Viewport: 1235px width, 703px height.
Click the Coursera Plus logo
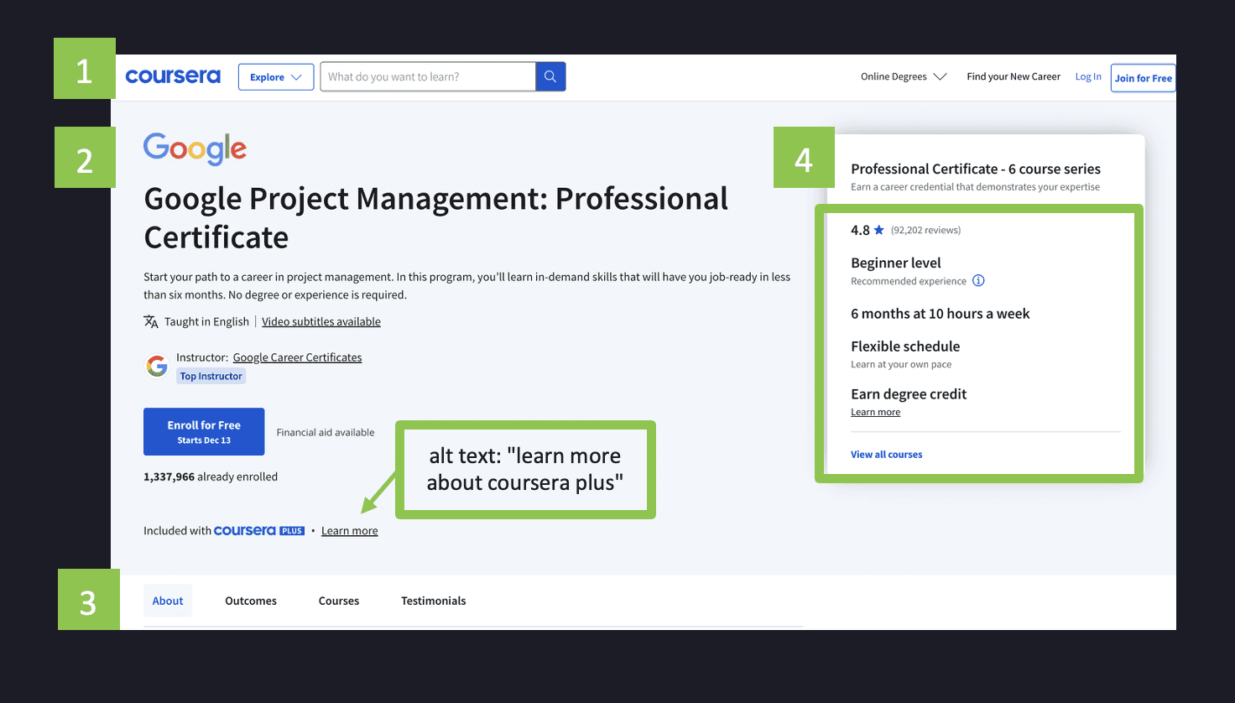(259, 530)
